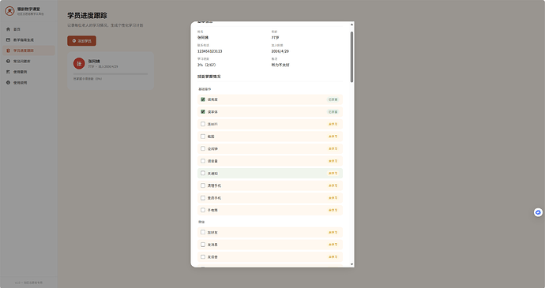The height and width of the screenshot is (288, 545).
Task: Uncheck the 调亮度 skill checkbox
Action: 203,99
